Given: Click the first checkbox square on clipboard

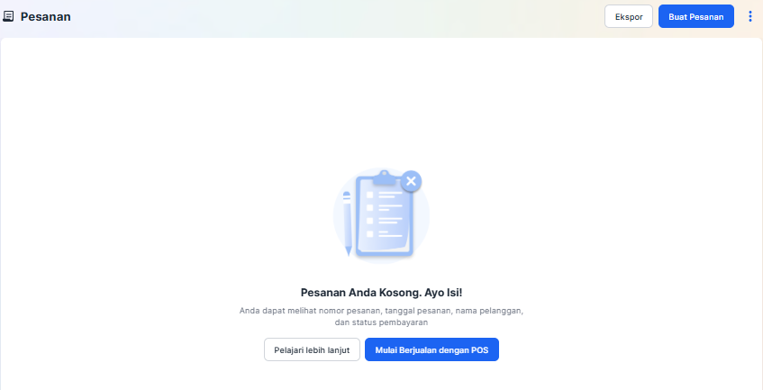Looking at the screenshot, I should click(x=369, y=194).
